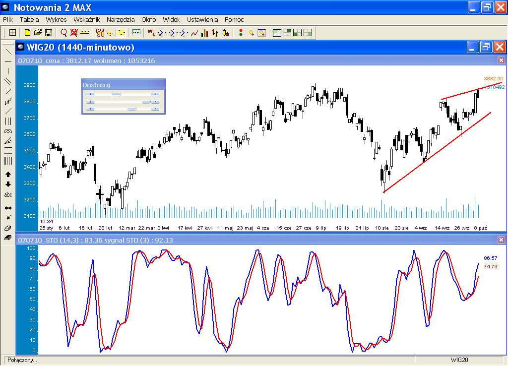Open the Tabela menu
The height and width of the screenshot is (366, 508).
click(x=29, y=20)
